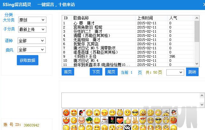This screenshot has width=205, height=130.
Task: Select song 新年到来喜洋洋 in row 11
Action: pyautogui.click(x=128, y=65)
